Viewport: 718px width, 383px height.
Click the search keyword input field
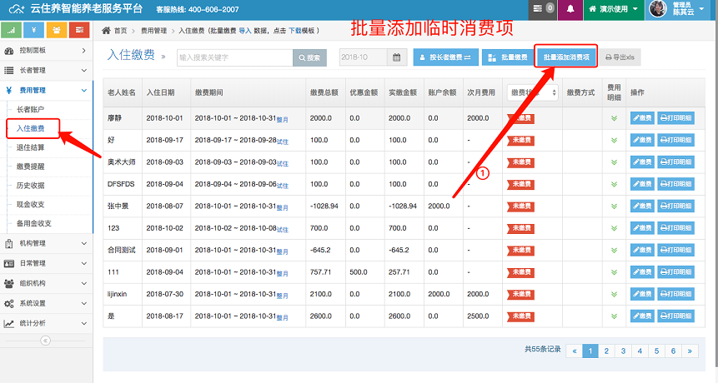click(233, 57)
